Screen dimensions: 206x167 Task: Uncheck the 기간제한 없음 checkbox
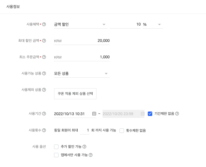(150, 114)
